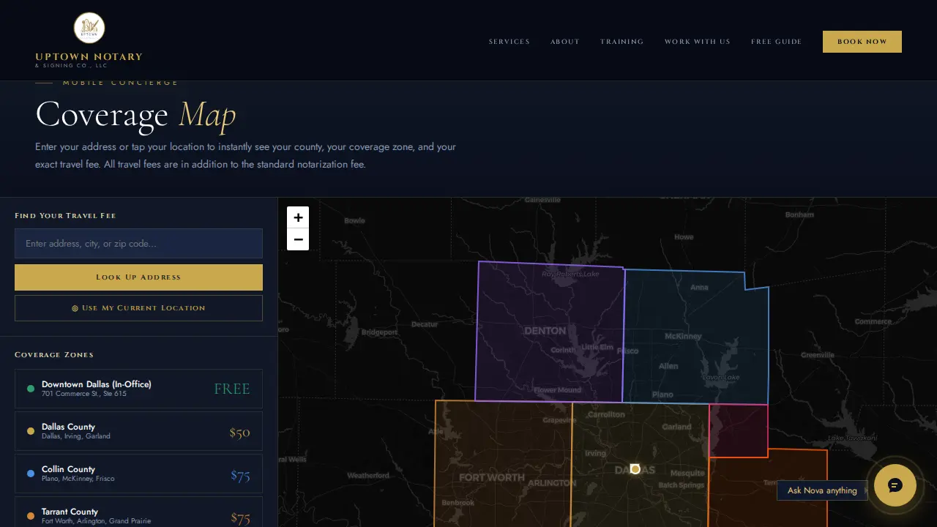Image resolution: width=937 pixels, height=527 pixels.
Task: Navigate to Work With Us
Action: coord(698,42)
